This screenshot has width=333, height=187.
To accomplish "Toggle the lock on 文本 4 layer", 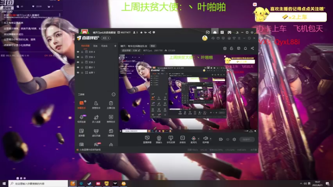I will pyautogui.click(x=82, y=52).
